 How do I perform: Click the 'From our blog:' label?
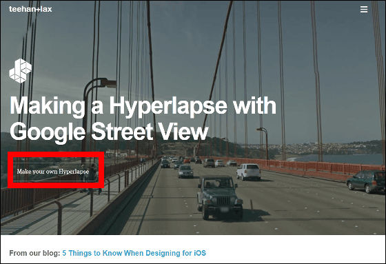34,253
